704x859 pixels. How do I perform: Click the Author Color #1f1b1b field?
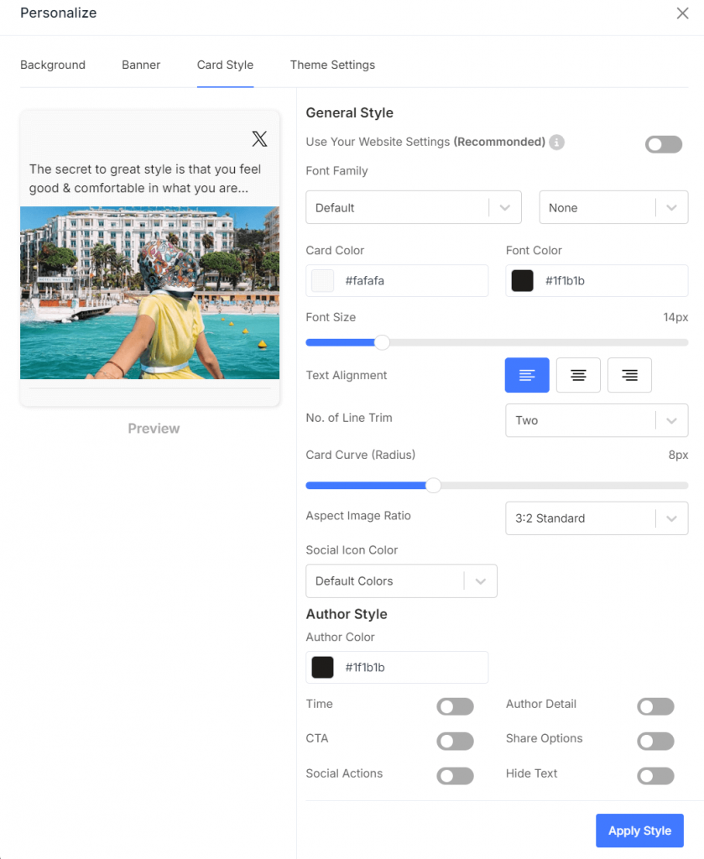click(397, 667)
